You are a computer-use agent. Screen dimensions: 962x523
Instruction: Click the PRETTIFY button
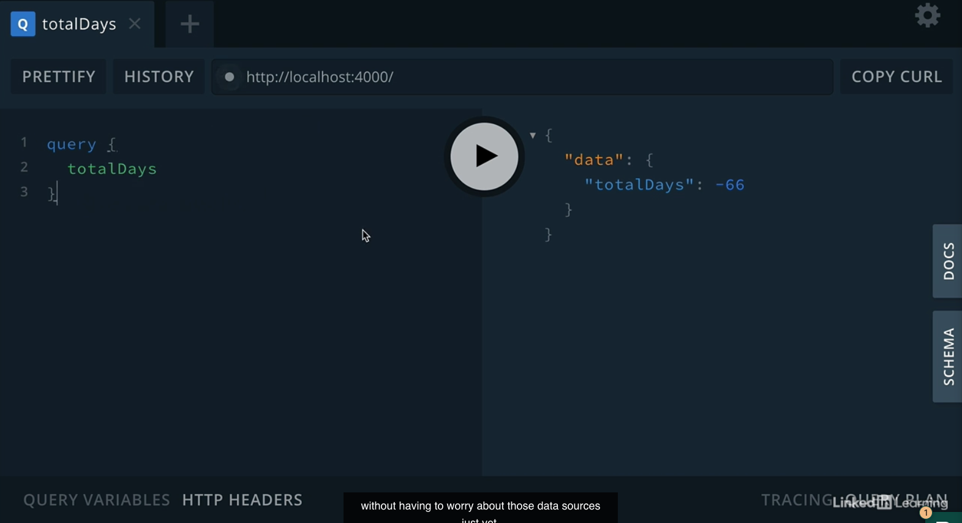59,77
